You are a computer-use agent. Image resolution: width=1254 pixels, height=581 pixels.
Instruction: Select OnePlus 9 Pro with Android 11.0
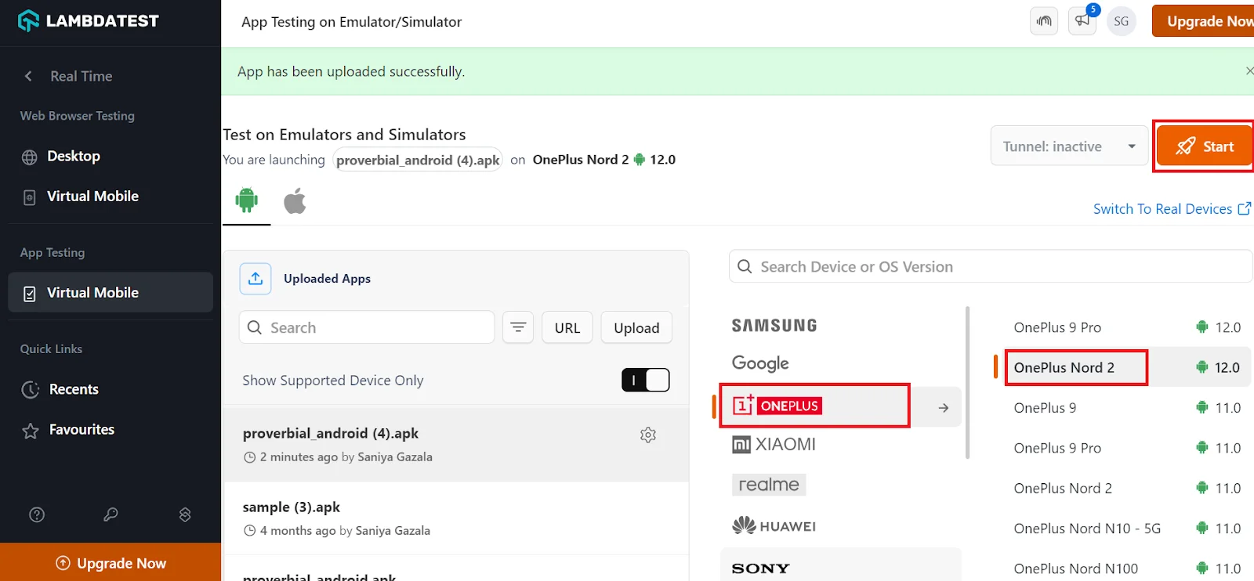pos(1127,448)
